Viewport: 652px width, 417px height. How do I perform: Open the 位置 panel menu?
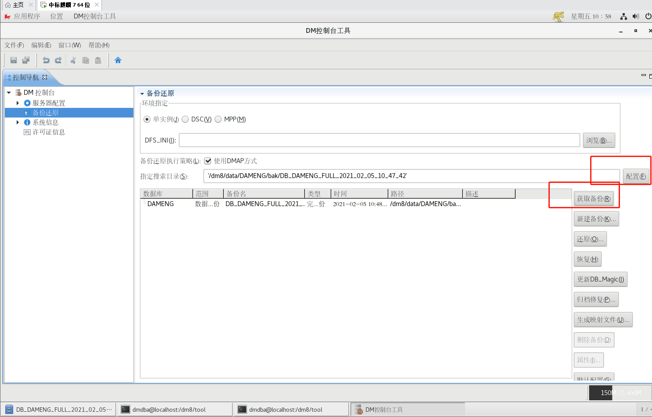(57, 16)
